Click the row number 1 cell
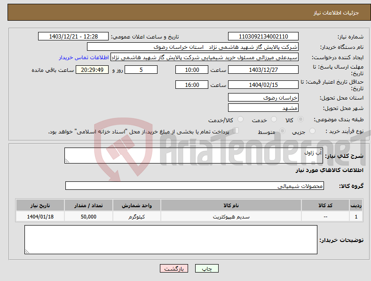The width and height of the screenshot is (371, 281). pos(356,217)
